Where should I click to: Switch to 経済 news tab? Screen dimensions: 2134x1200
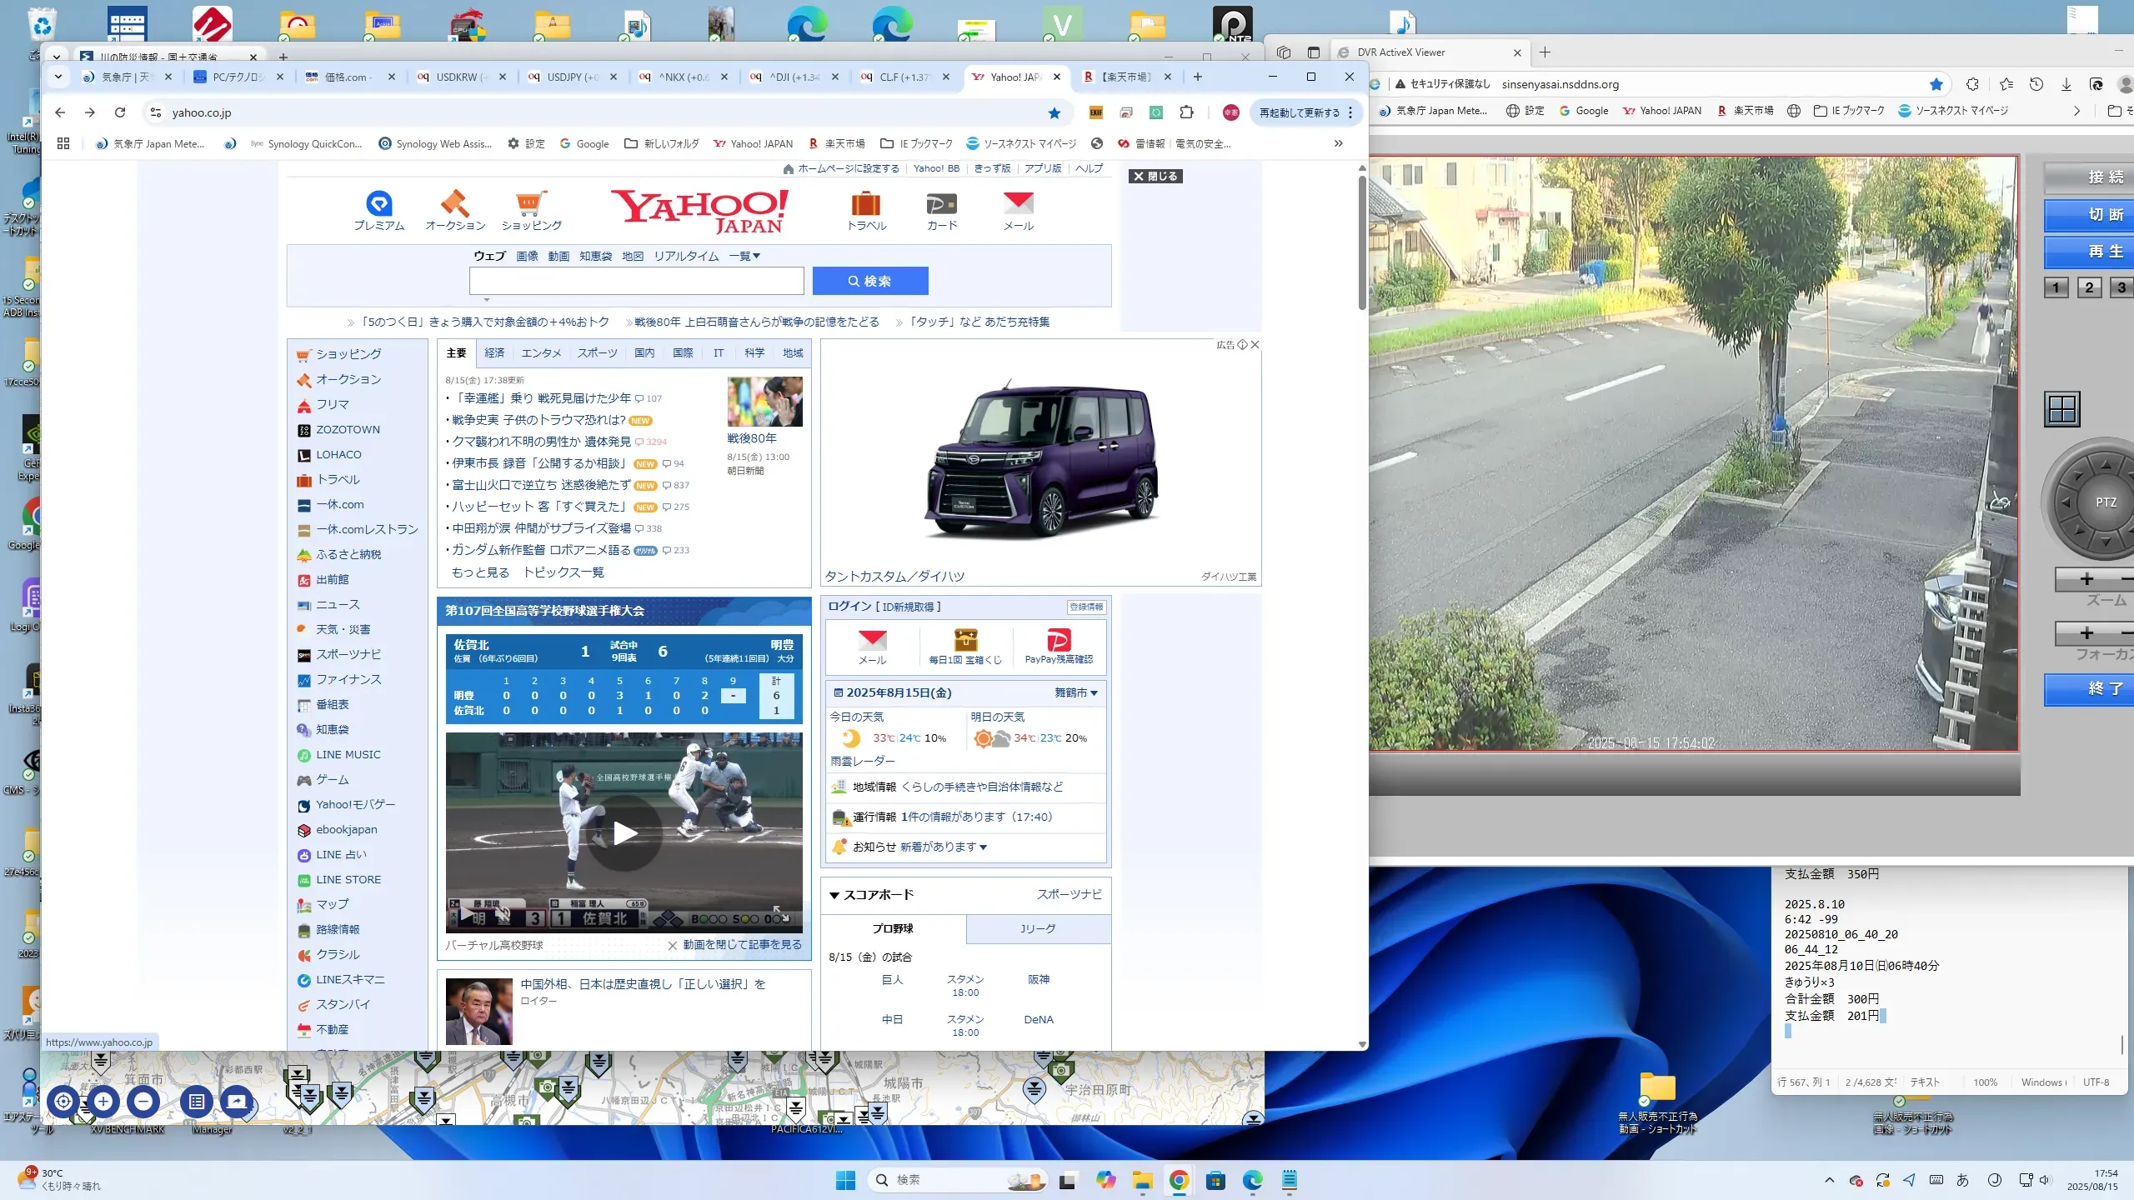pyautogui.click(x=494, y=352)
